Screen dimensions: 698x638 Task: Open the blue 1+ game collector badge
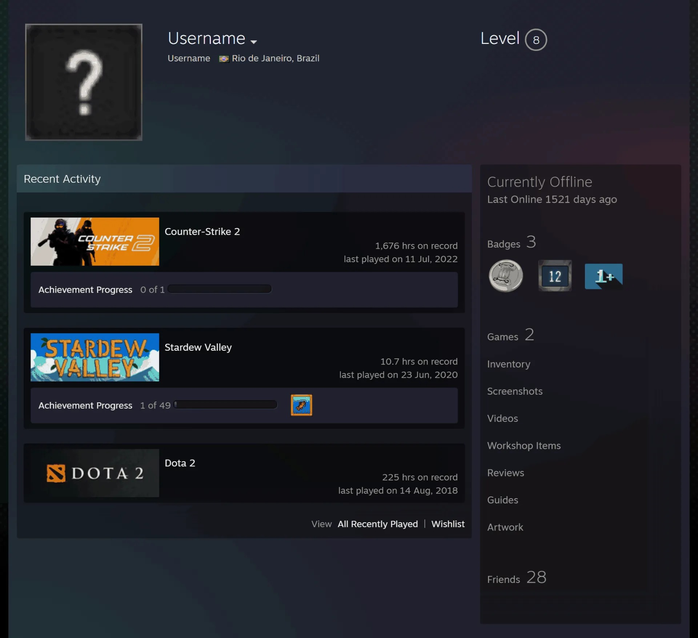click(603, 276)
